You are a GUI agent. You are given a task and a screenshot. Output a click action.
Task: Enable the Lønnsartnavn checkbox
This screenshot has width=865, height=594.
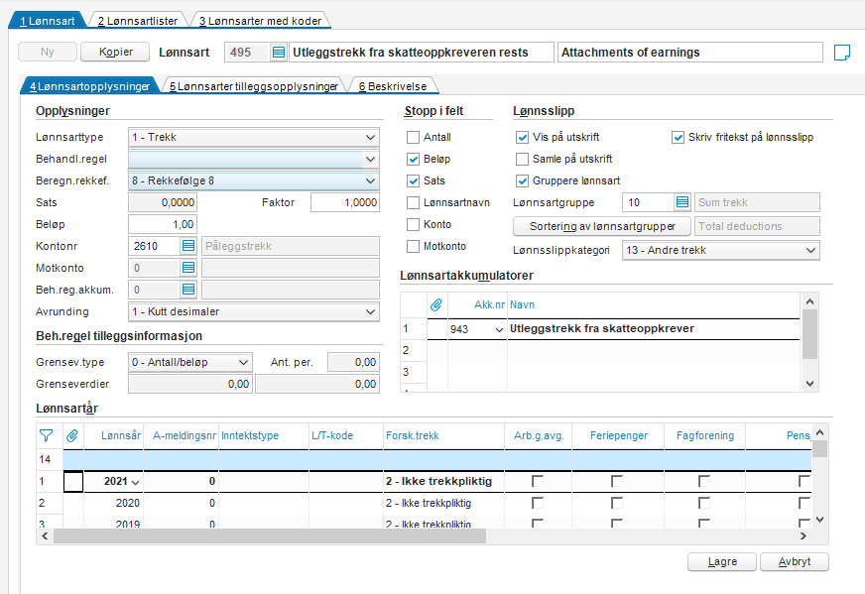pos(413,203)
